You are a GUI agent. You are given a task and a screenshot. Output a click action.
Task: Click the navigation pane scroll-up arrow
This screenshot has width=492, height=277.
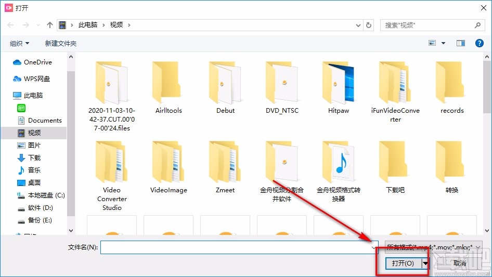[x=71, y=57]
